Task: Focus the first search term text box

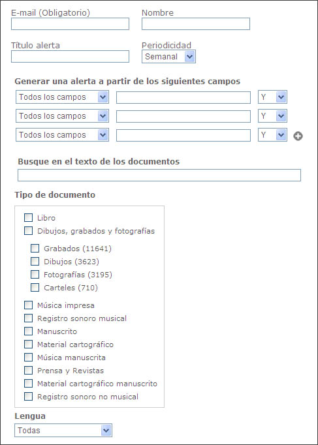Action: click(x=183, y=97)
